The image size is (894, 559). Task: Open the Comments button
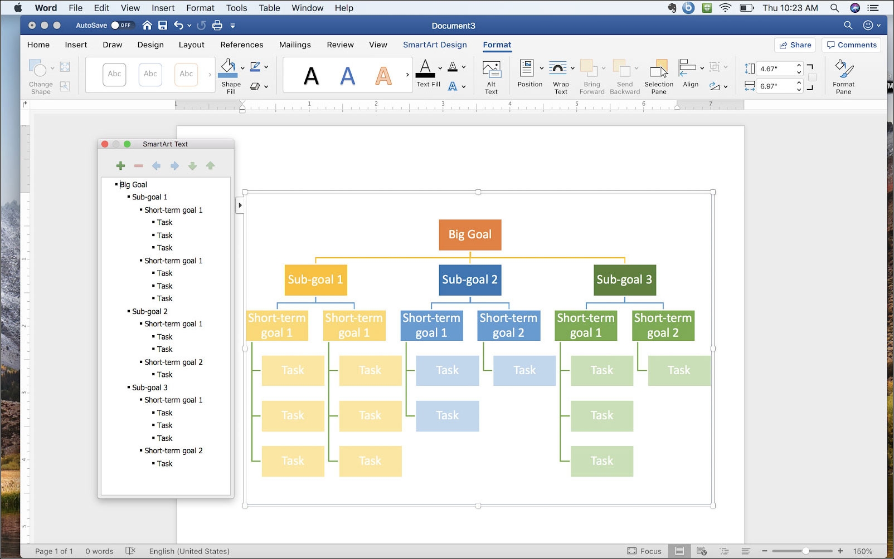851,45
